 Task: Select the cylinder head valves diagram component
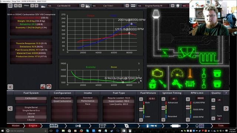tap(187, 52)
